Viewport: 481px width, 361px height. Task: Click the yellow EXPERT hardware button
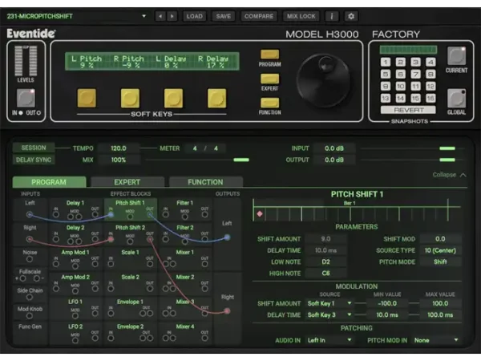[x=269, y=79]
